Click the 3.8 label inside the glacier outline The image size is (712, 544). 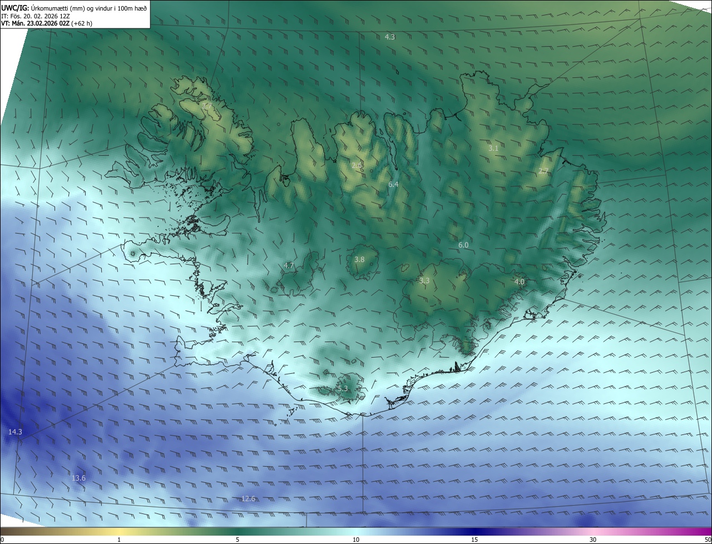359,259
